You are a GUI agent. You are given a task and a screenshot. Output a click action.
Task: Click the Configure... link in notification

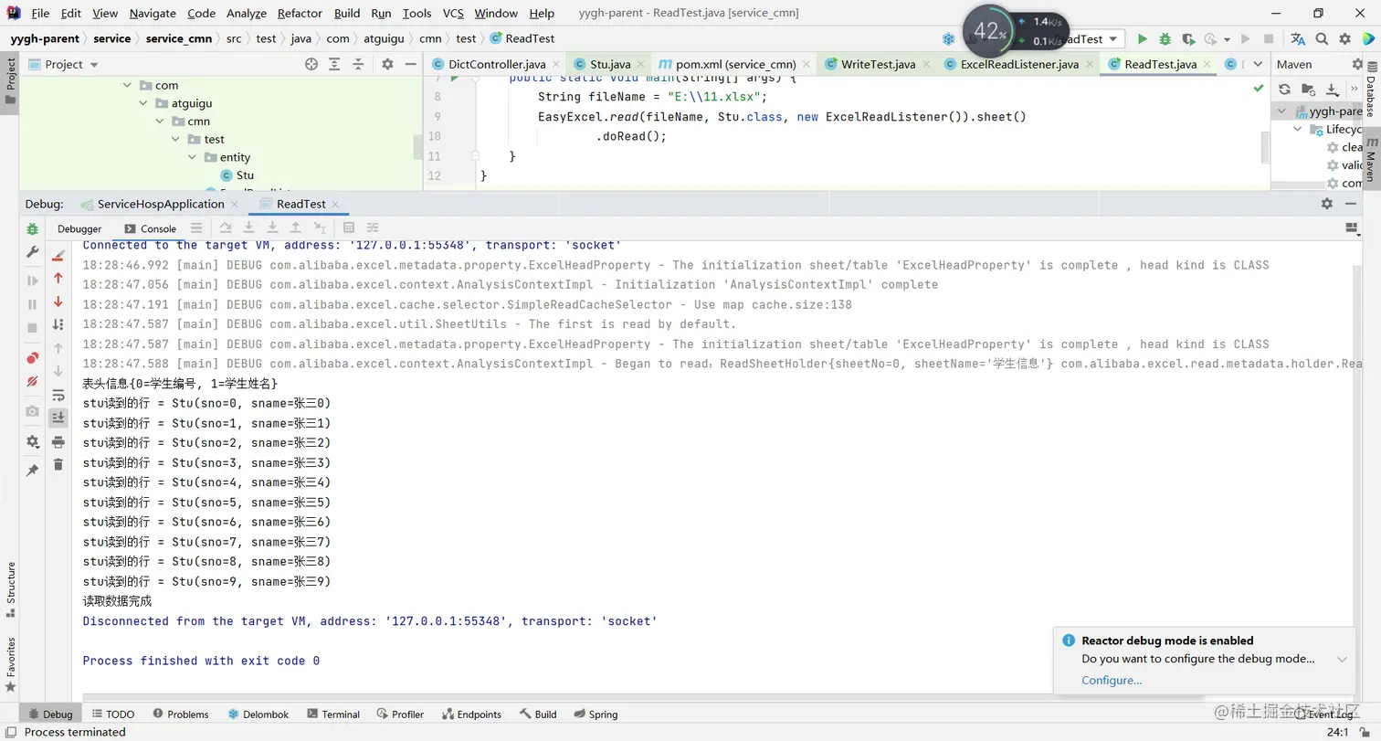(x=1112, y=680)
